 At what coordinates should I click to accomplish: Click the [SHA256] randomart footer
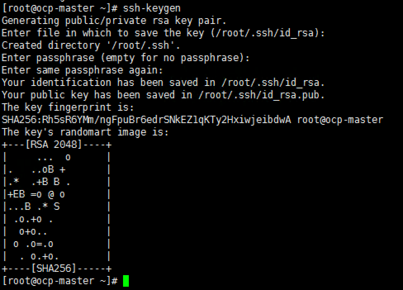(54, 269)
